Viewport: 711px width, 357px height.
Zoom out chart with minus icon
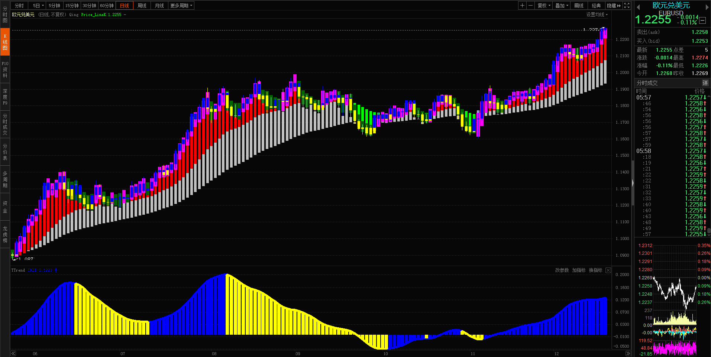coord(530,6)
